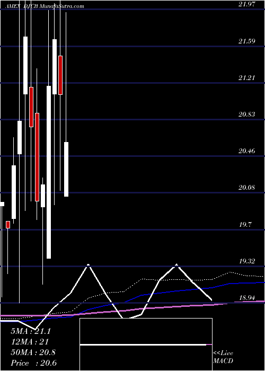
Task: Click the 20.83 price axis label
Action: click(x=246, y=114)
